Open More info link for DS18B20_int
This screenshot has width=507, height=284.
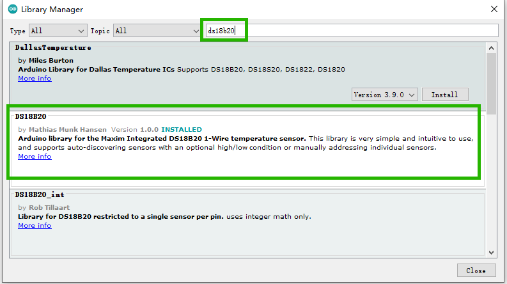point(35,226)
